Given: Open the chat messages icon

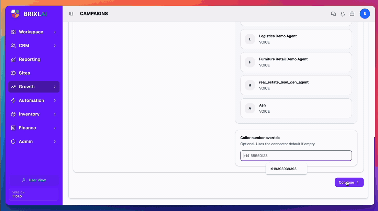Looking at the screenshot, I should [x=333, y=14].
